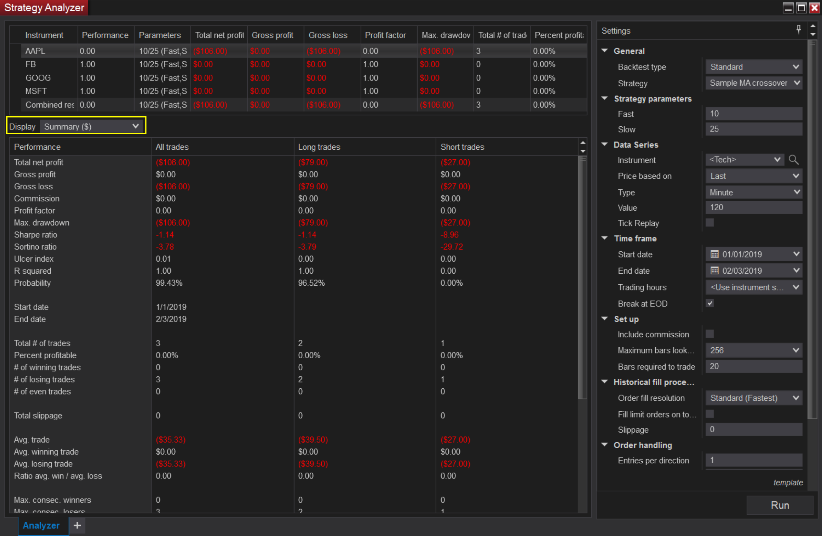
Task: Sort by Gross loss column header
Action: tap(332, 35)
